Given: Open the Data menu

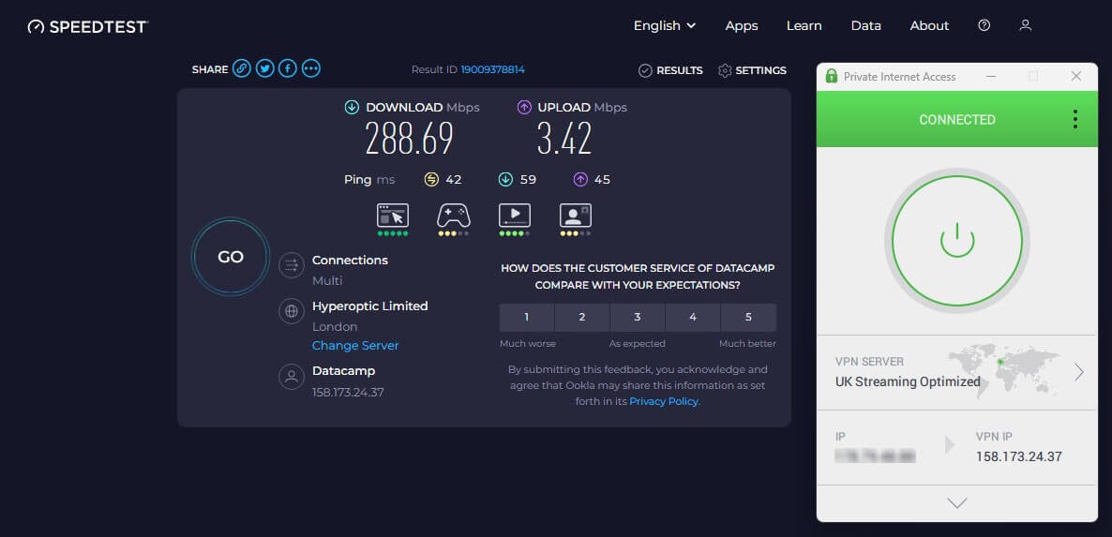Looking at the screenshot, I should click(x=866, y=25).
